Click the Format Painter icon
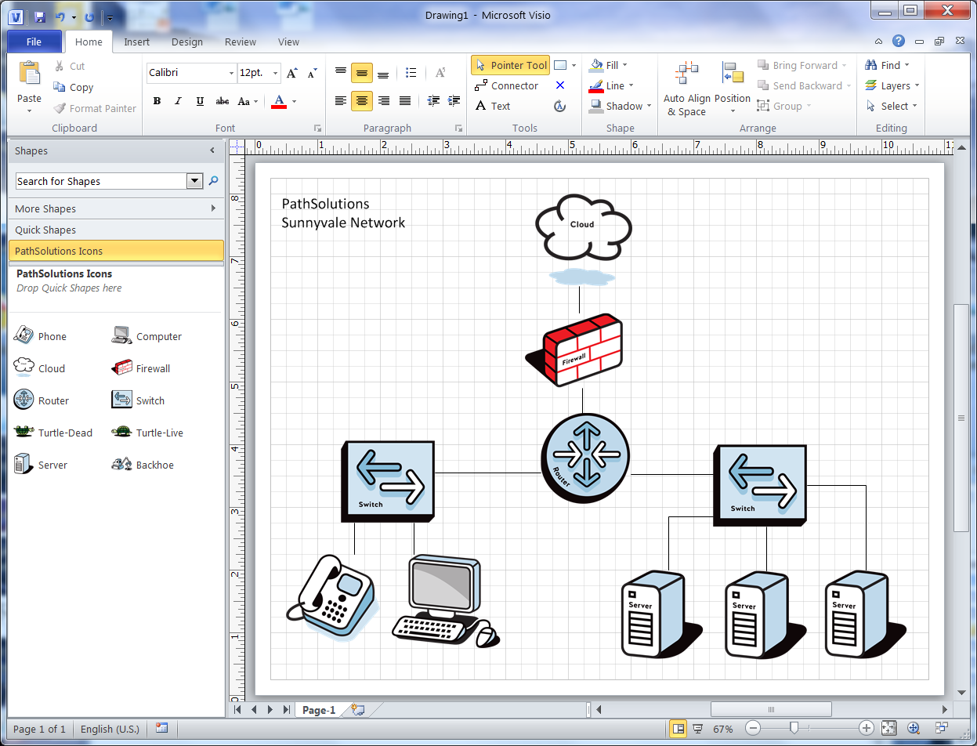The width and height of the screenshot is (977, 746). click(x=94, y=109)
